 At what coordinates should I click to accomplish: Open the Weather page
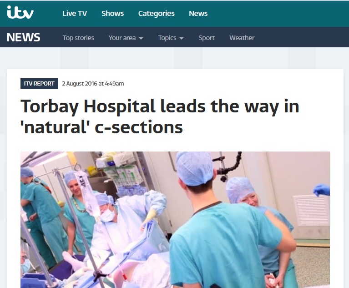point(242,38)
